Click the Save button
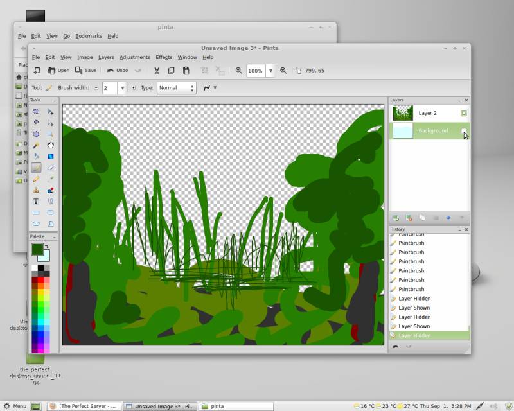The image size is (514, 411). pos(85,71)
